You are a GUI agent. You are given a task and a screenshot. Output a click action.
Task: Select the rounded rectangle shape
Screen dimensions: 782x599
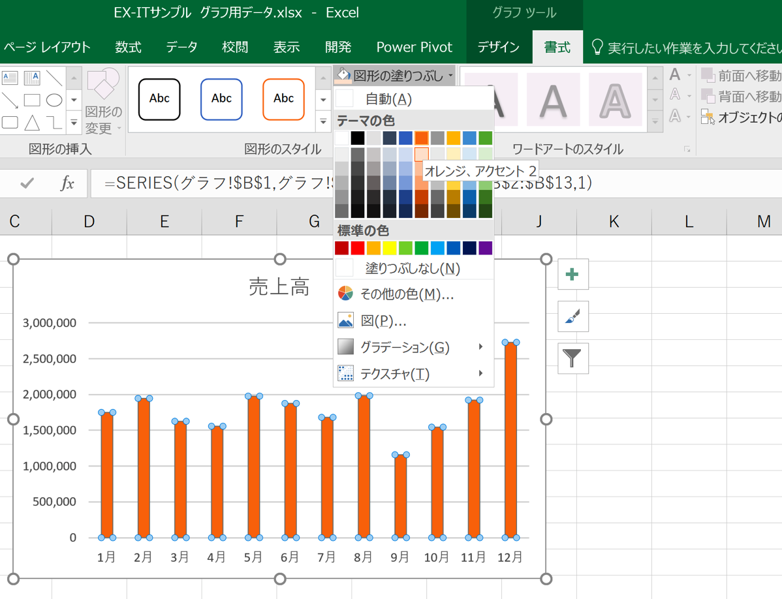tap(10, 122)
